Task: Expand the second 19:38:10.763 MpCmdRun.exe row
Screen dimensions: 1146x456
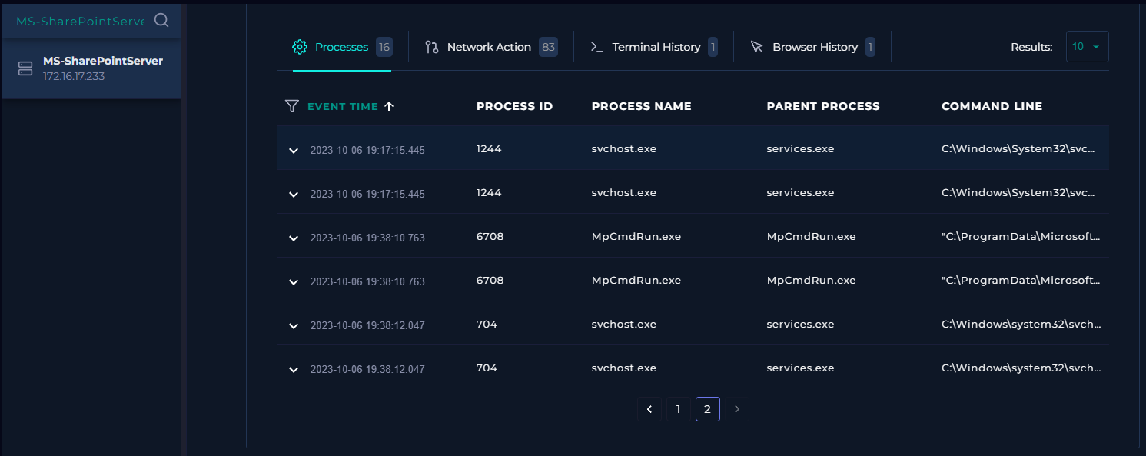Action: click(x=294, y=281)
